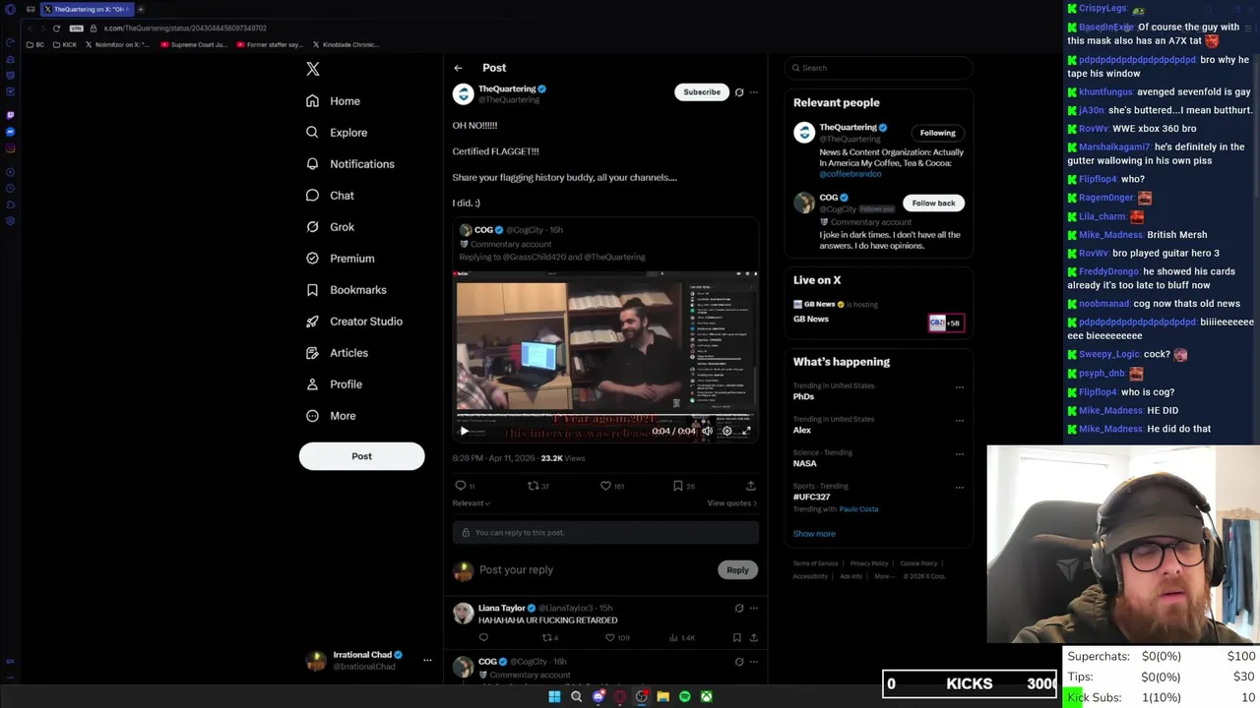The width and height of the screenshot is (1260, 708).
Task: Like the post with 161 likes
Action: [613, 486]
